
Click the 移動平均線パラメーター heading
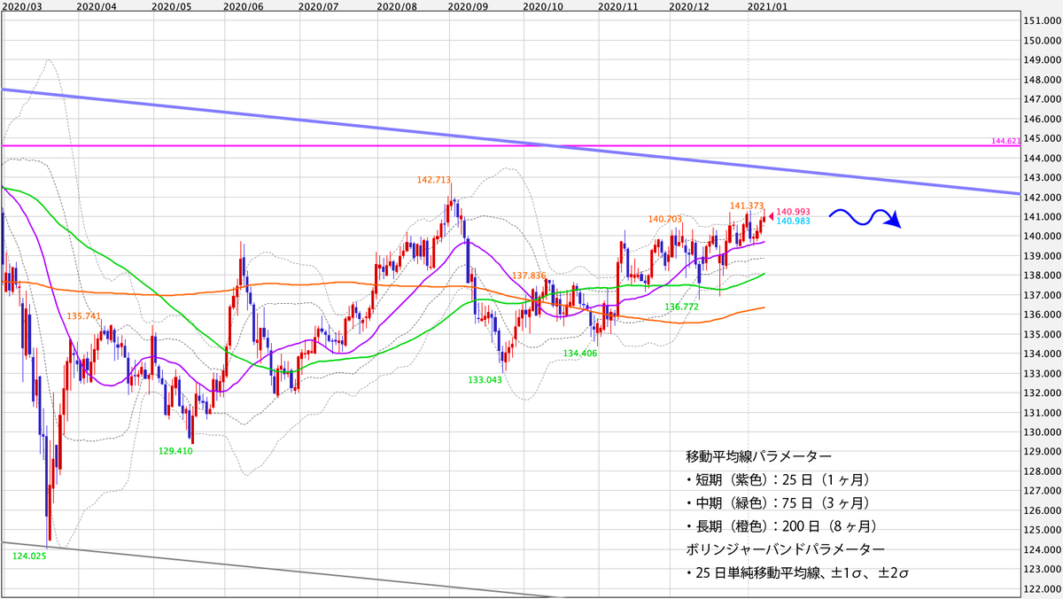[759, 456]
